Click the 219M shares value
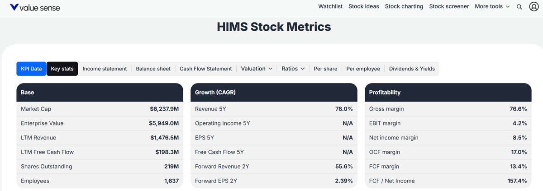 point(171,167)
